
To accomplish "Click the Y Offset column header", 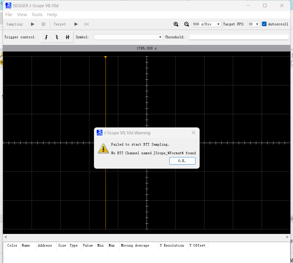I will point(197,245).
